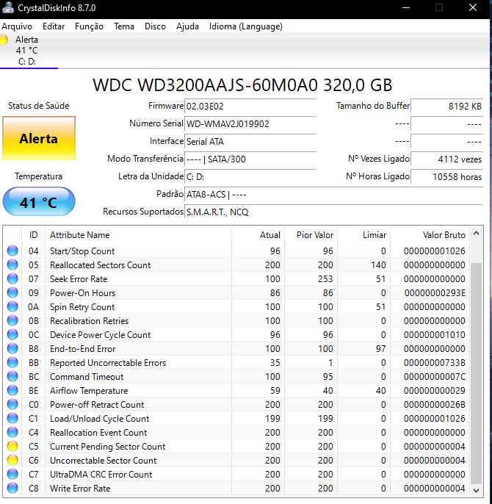Click the power-on count field 4112 vezes
Viewport: 492px width, 504px height.
click(446, 159)
